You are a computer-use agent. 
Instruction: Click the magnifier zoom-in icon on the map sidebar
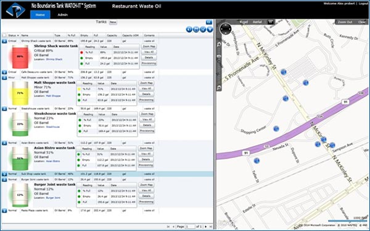[219, 44]
